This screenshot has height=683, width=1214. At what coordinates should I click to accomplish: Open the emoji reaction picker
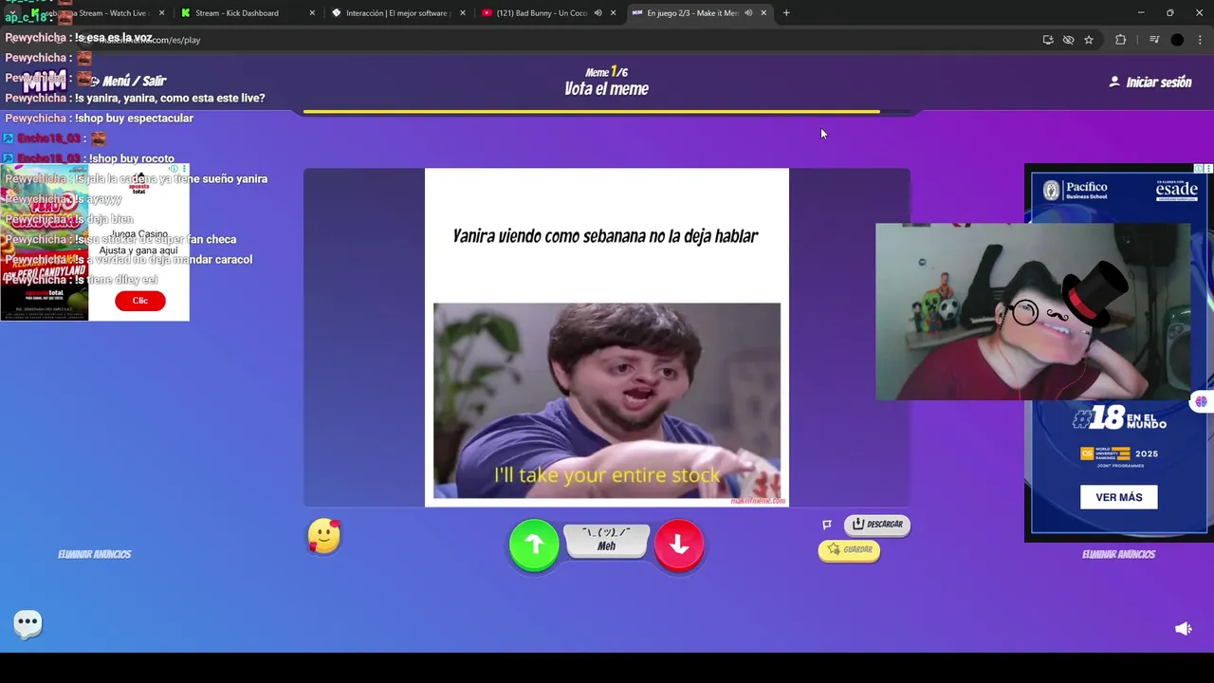pos(324,537)
